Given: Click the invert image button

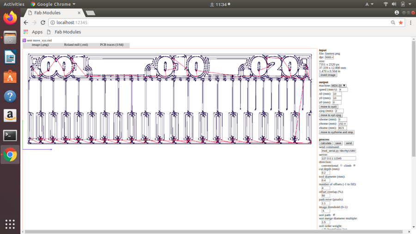Looking at the screenshot, I should tap(328, 75).
